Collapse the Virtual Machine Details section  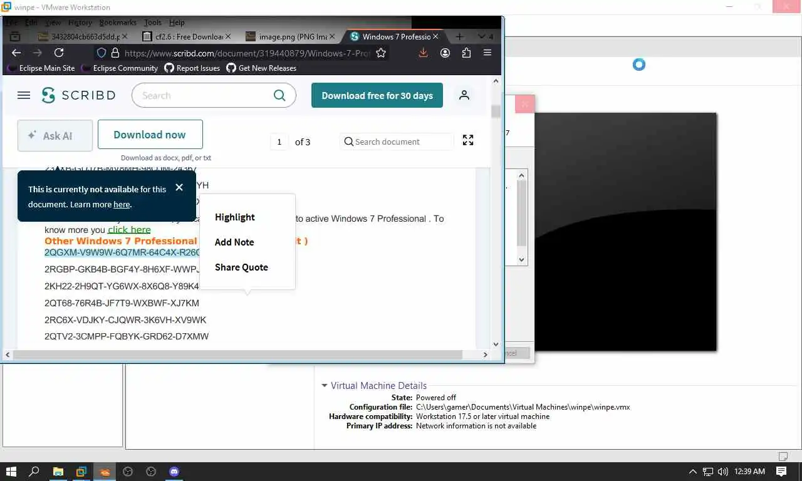pyautogui.click(x=325, y=386)
